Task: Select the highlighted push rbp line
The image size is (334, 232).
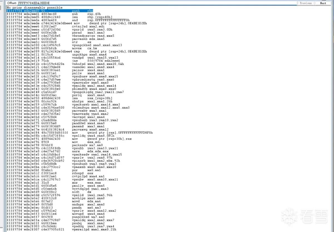Action: click(x=50, y=11)
